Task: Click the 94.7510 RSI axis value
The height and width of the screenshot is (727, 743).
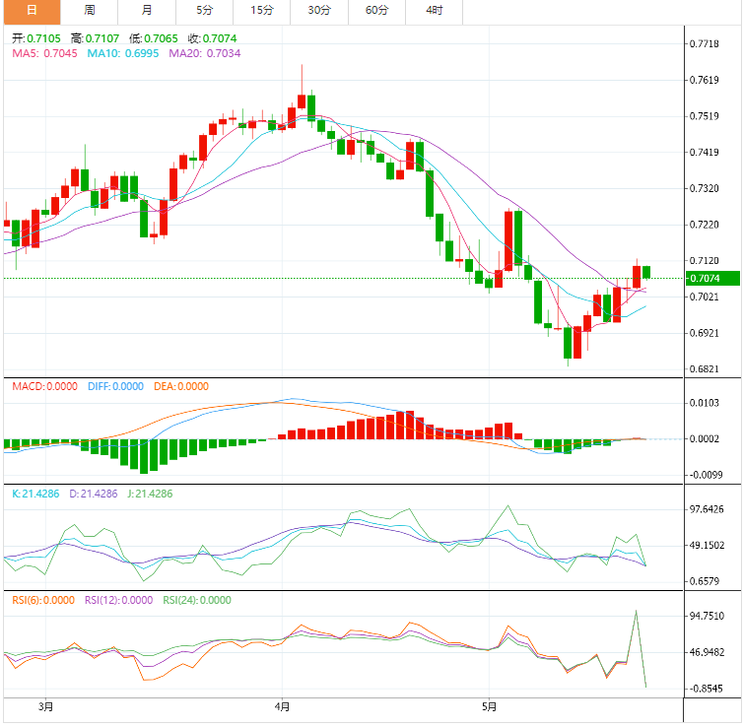Action: coord(707,616)
